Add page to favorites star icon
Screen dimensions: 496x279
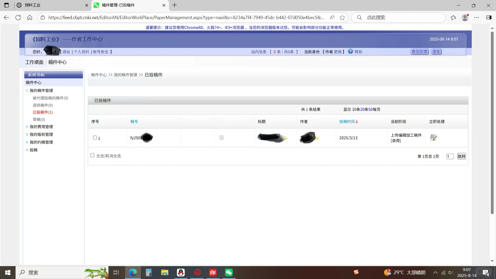(342, 18)
